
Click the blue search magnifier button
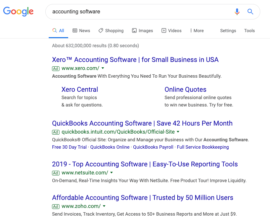(250, 12)
